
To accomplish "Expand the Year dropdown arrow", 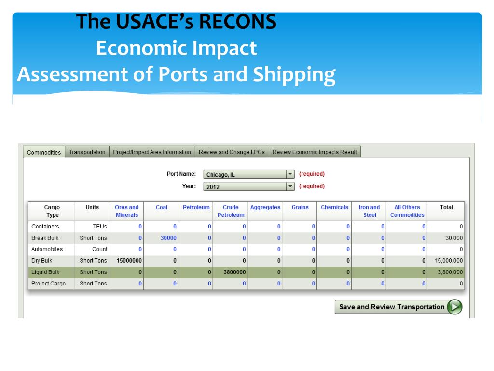I will click(290, 186).
